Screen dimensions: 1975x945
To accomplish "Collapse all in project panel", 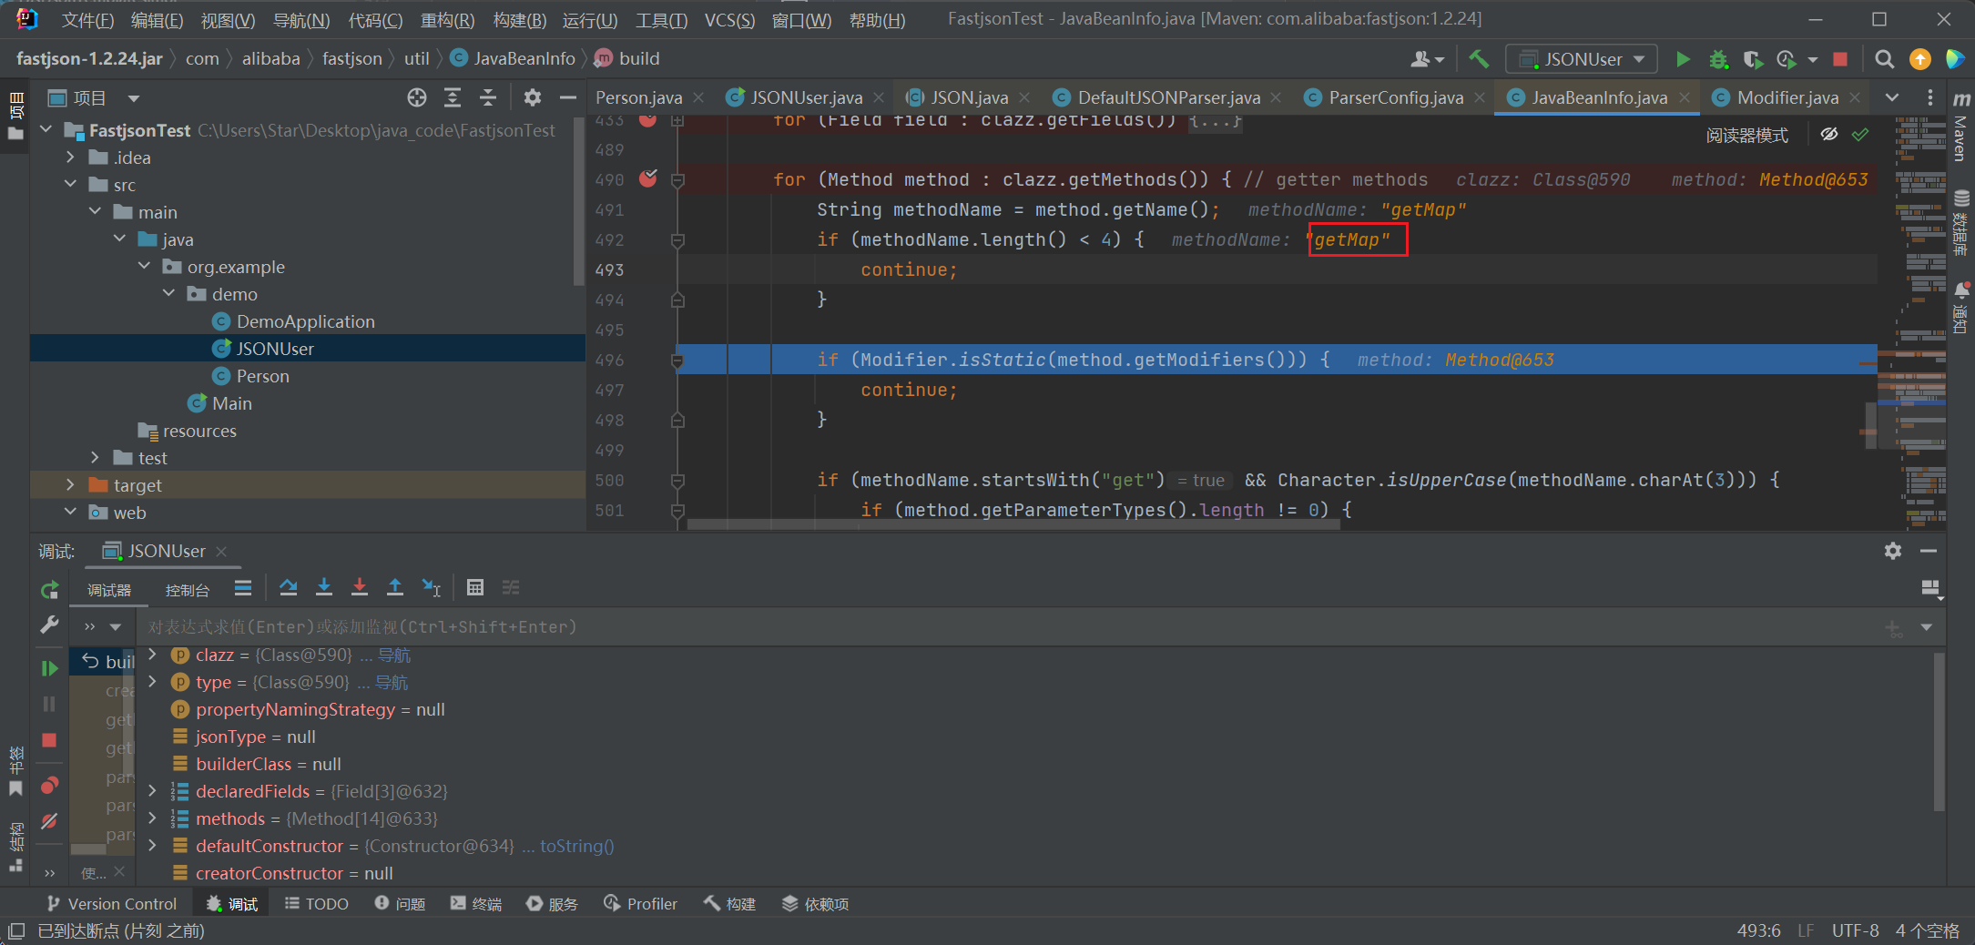I will 488,97.
